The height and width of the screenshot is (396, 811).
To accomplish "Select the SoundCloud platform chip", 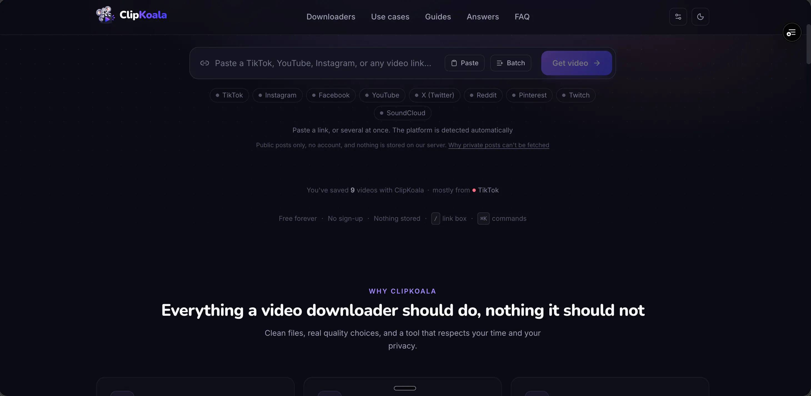I will (x=402, y=113).
